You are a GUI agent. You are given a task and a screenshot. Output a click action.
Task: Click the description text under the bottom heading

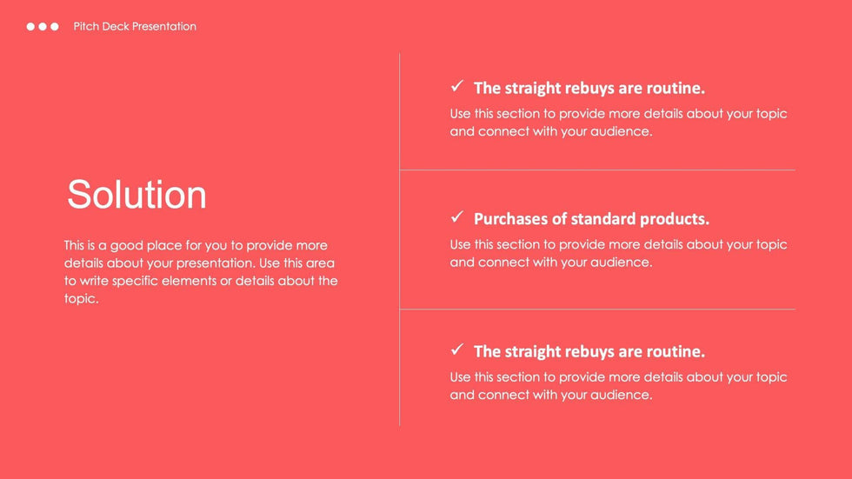click(618, 386)
